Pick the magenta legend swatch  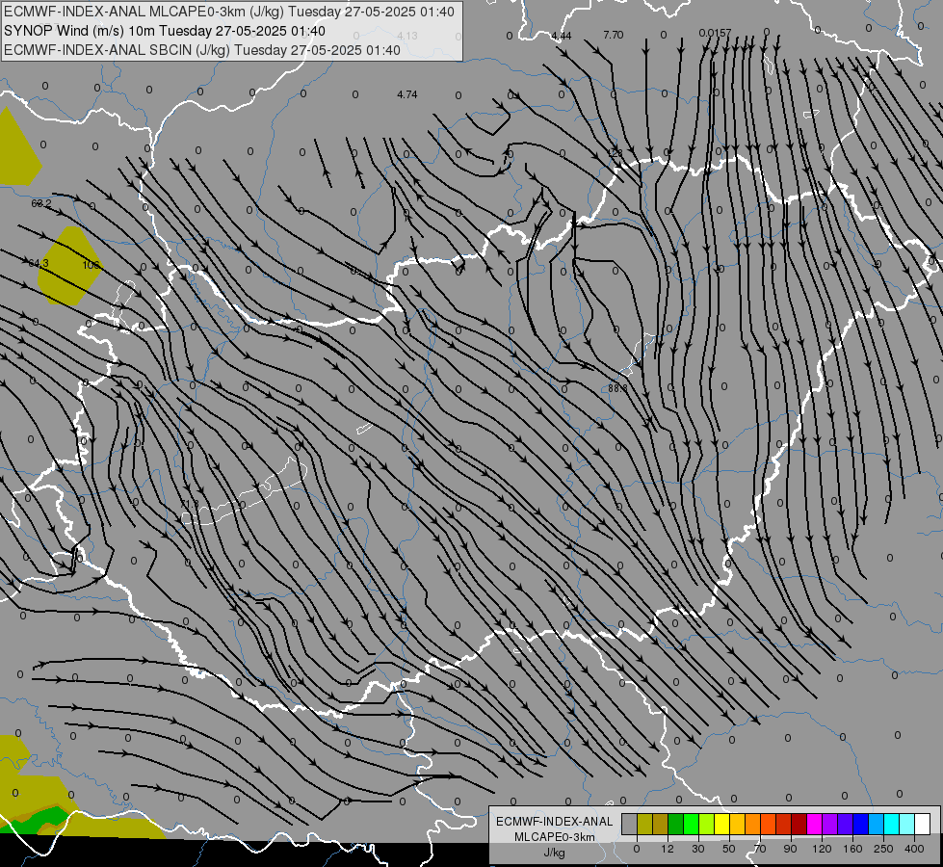(x=815, y=824)
